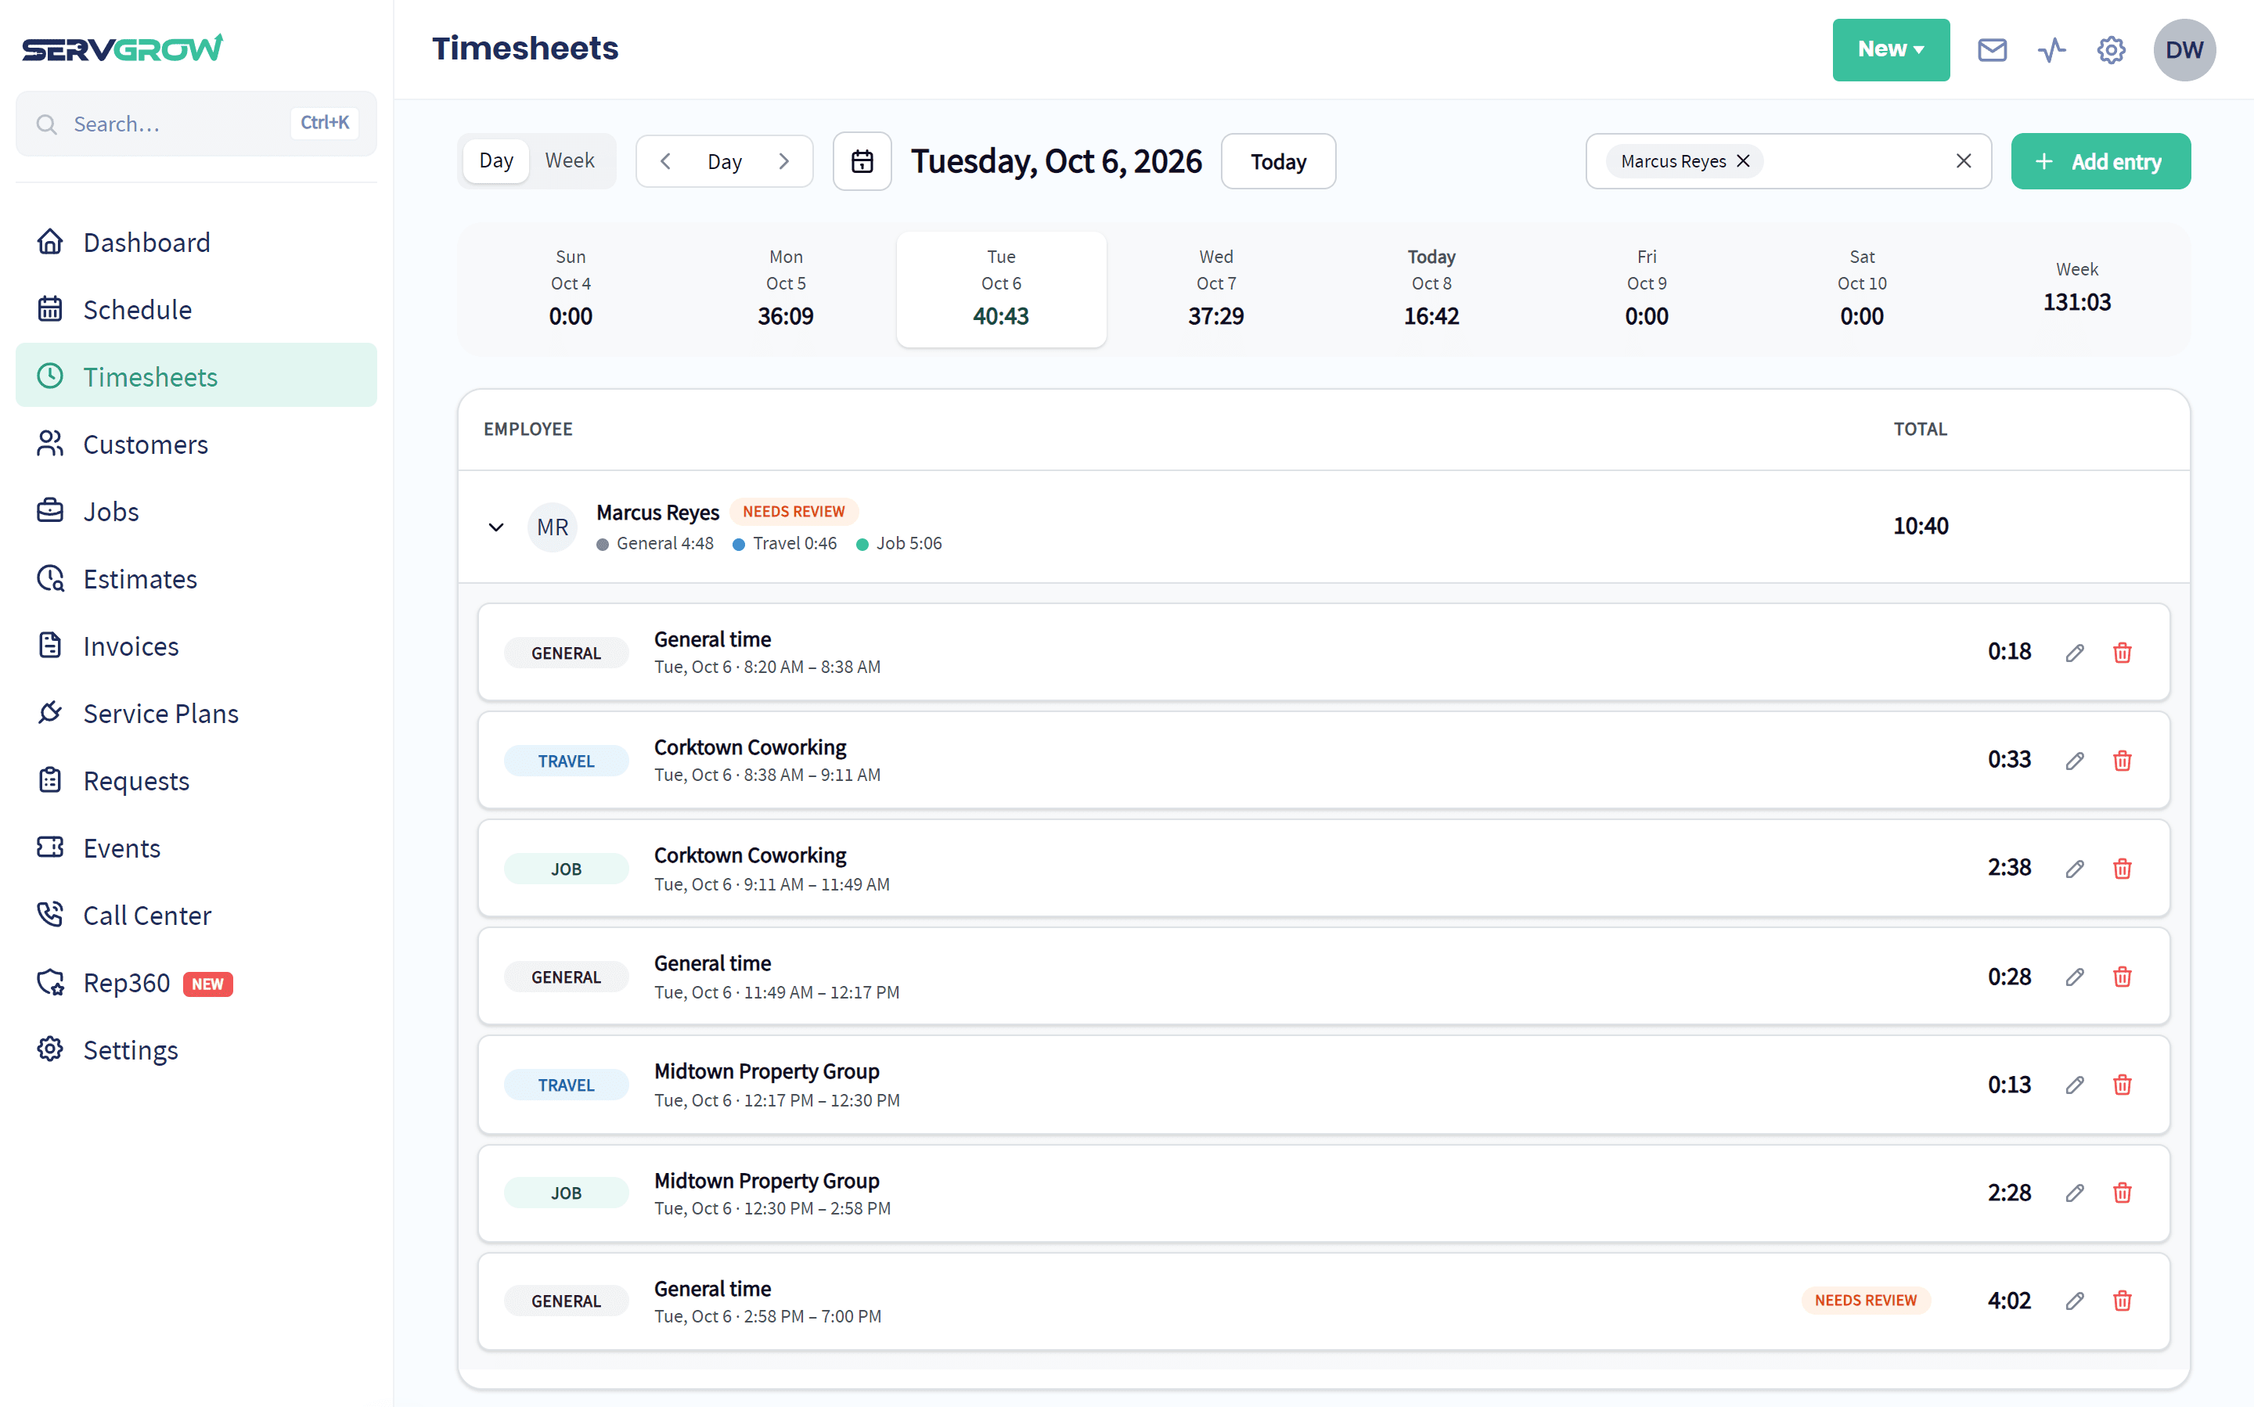This screenshot has height=1407, width=2254.
Task: Edit the 8:20 AM General time entry
Action: click(2075, 653)
